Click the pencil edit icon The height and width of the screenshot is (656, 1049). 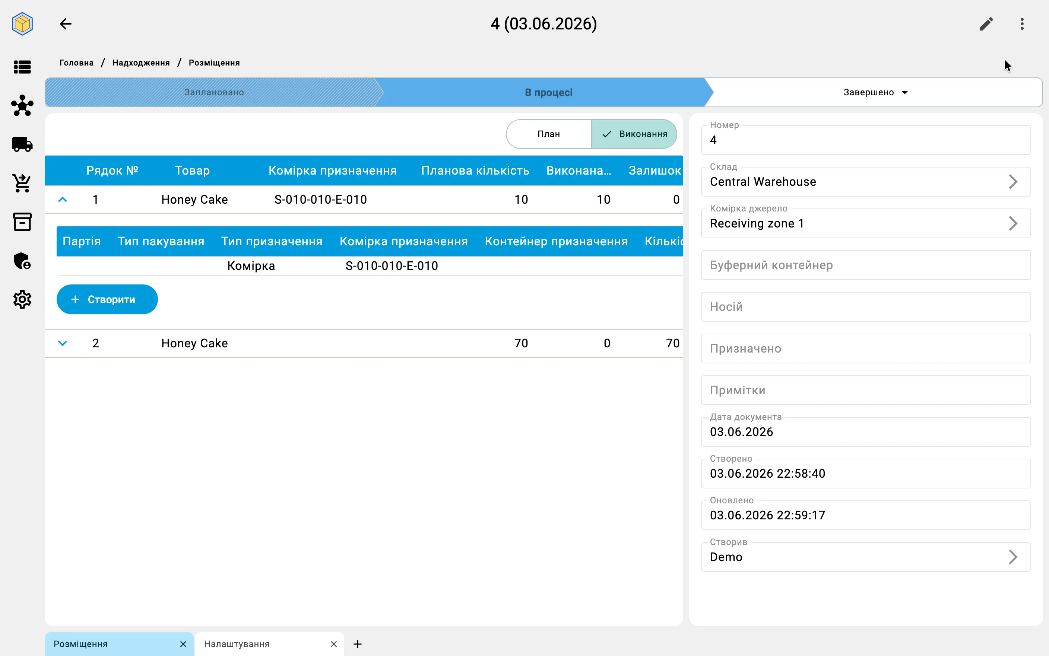click(x=986, y=23)
